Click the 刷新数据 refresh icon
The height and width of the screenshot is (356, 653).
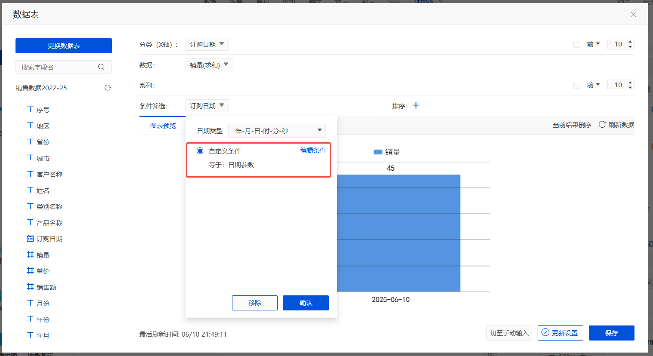(602, 125)
